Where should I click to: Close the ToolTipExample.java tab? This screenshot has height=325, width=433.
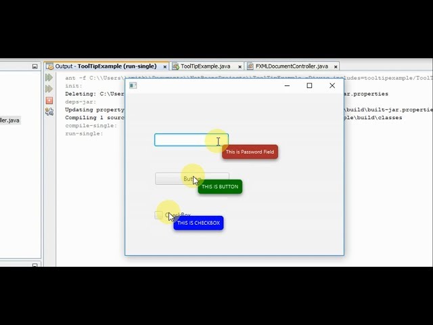(240, 66)
